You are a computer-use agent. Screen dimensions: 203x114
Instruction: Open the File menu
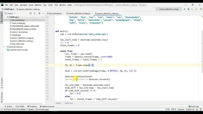6,5
